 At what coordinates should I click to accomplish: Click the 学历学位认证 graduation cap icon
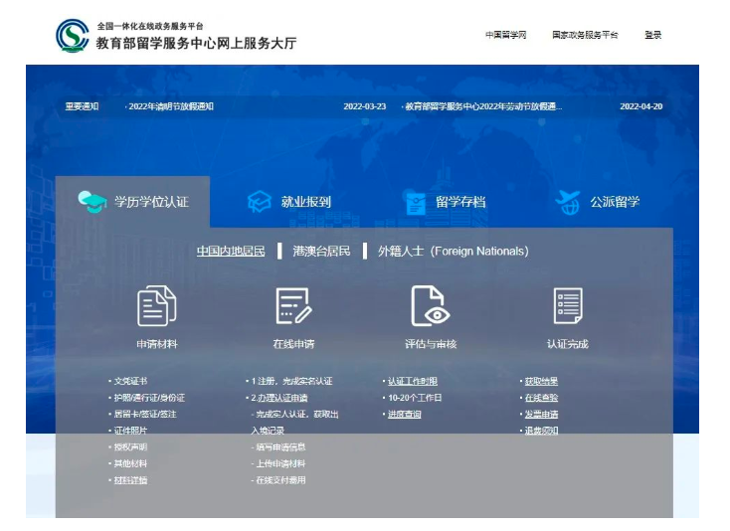tap(92, 202)
